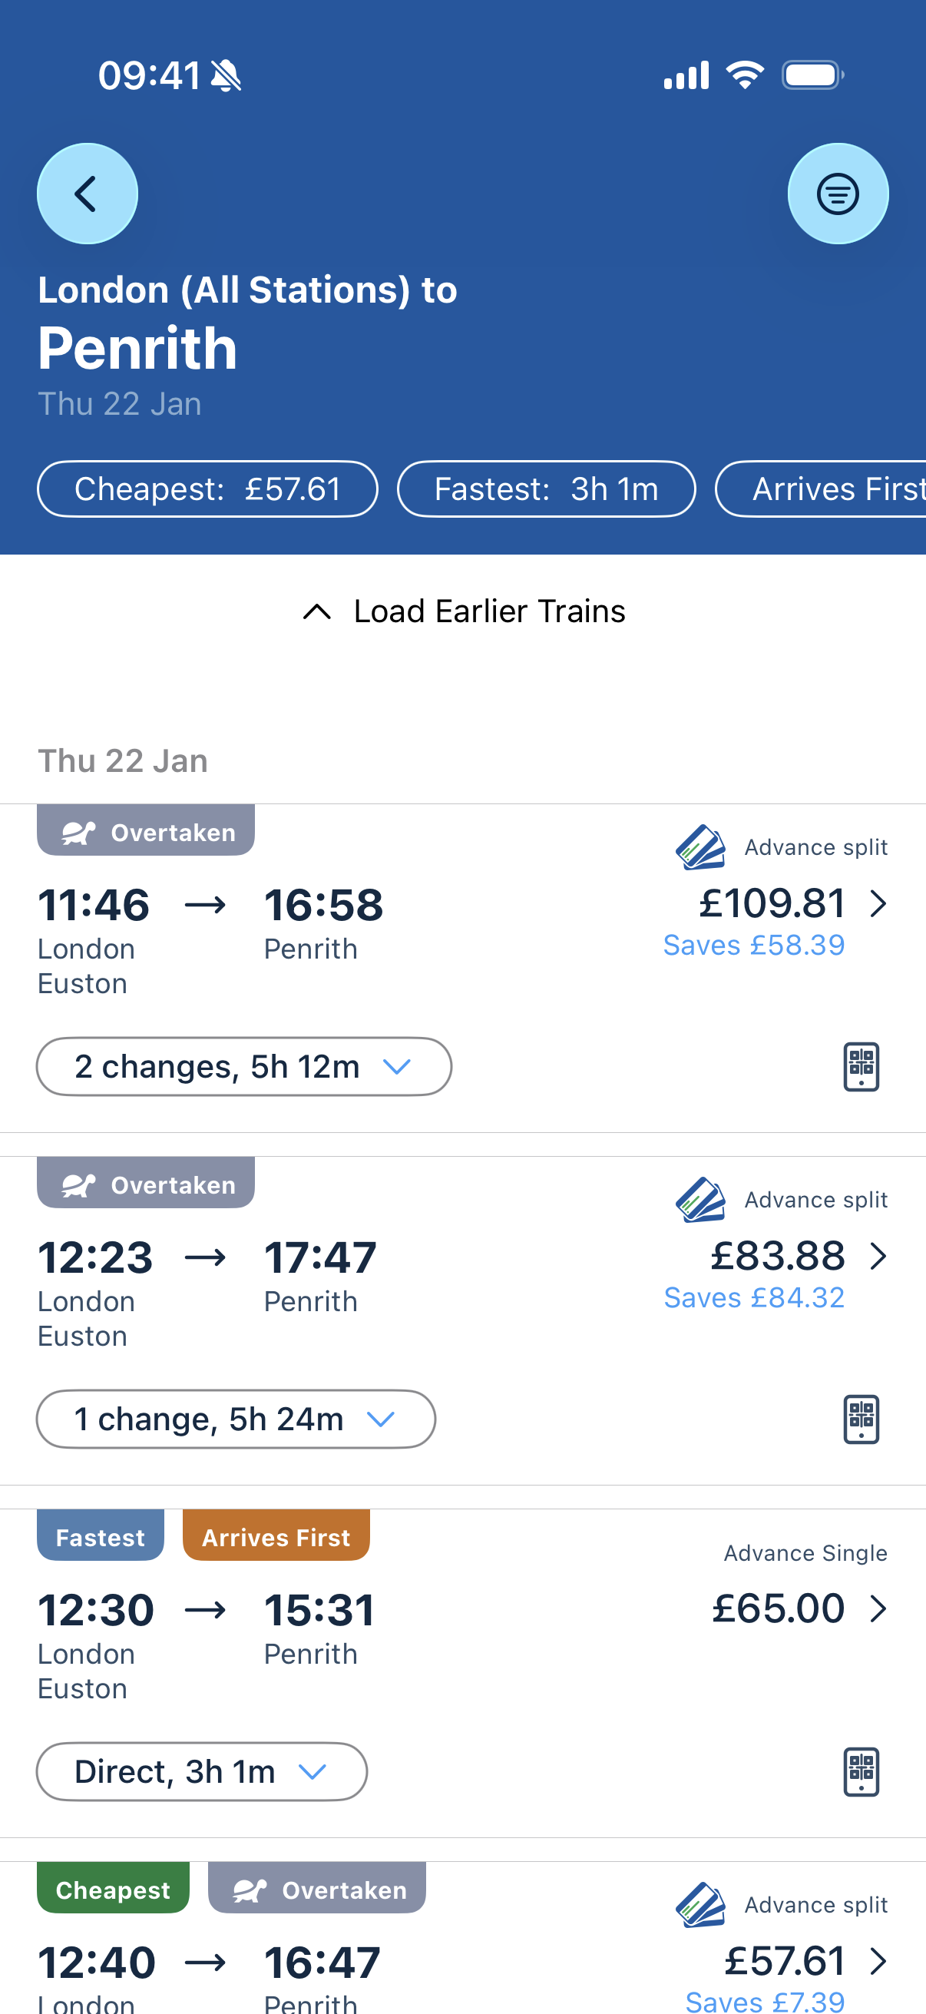Tap the Overtaken badge on 11:46 train
Viewport: 926px width, 2014px height.
click(x=146, y=832)
